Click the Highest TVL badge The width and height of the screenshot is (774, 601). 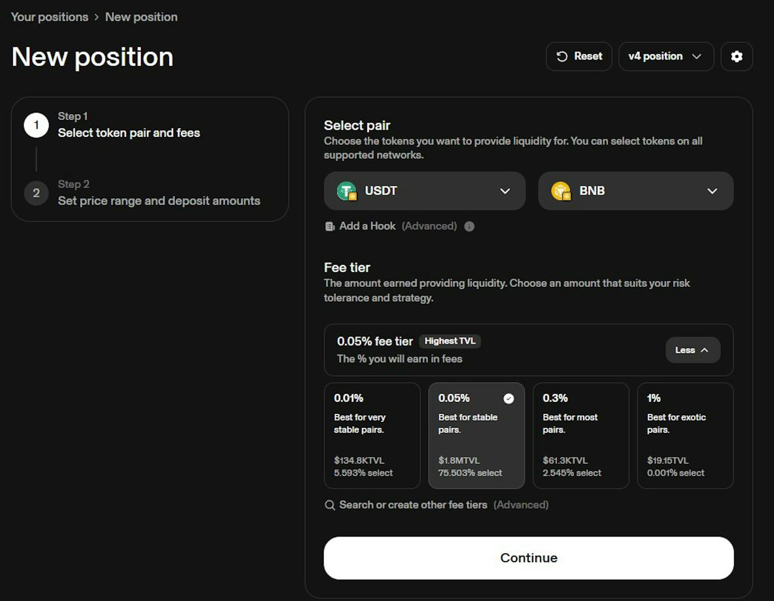450,341
